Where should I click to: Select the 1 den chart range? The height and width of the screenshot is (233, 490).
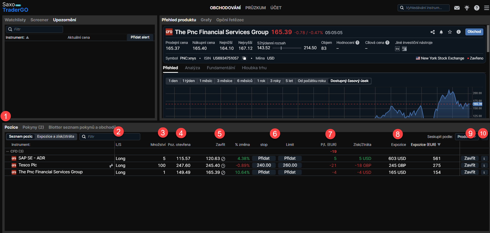(173, 81)
